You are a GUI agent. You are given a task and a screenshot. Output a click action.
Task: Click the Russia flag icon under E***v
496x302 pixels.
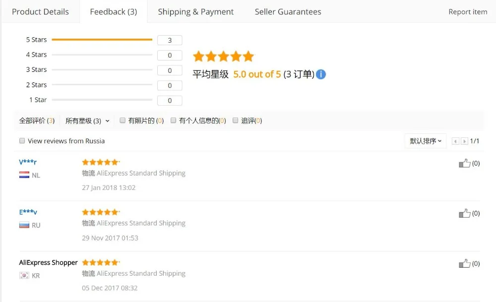click(24, 225)
